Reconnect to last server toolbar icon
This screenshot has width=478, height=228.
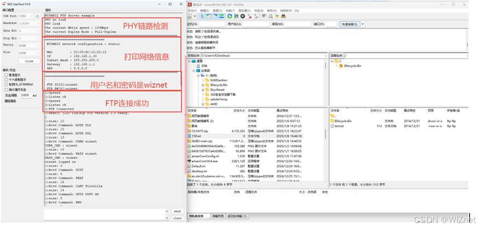coord(257,16)
